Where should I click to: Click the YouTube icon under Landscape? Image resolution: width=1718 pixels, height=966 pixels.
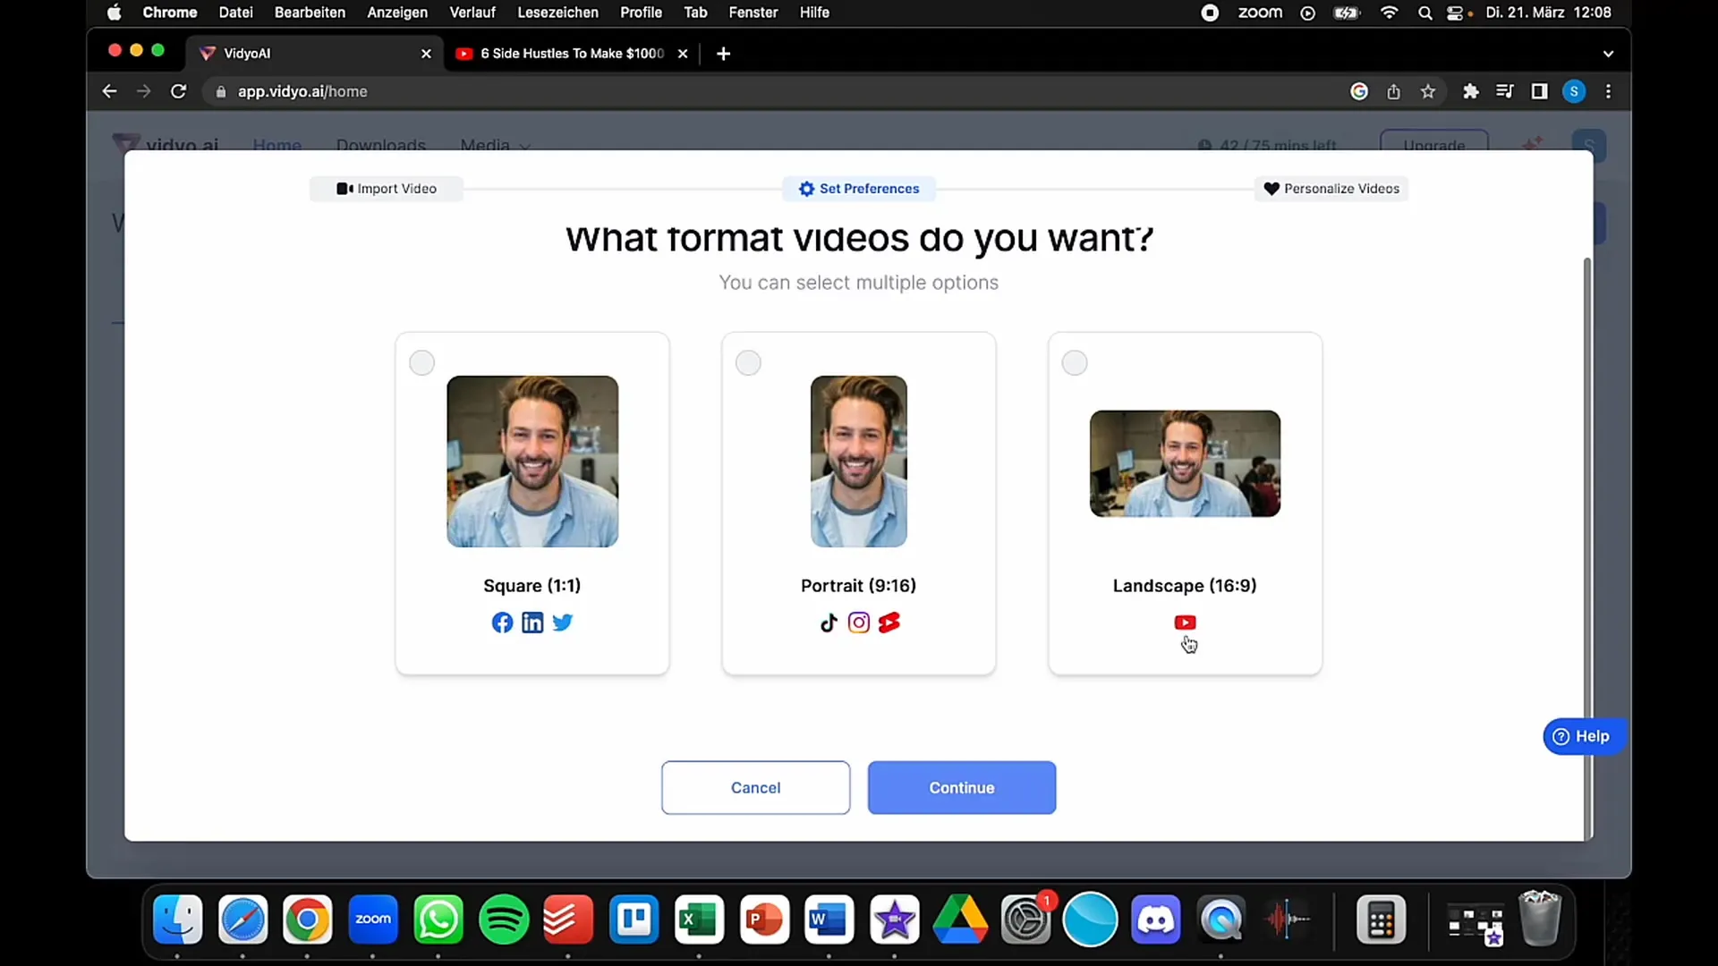[x=1185, y=623]
